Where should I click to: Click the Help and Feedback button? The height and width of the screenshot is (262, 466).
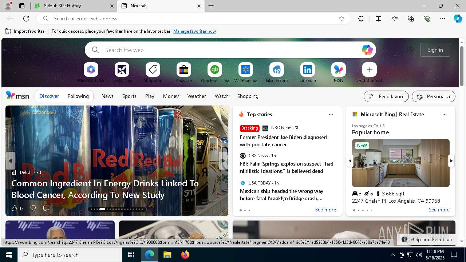click(x=427, y=239)
